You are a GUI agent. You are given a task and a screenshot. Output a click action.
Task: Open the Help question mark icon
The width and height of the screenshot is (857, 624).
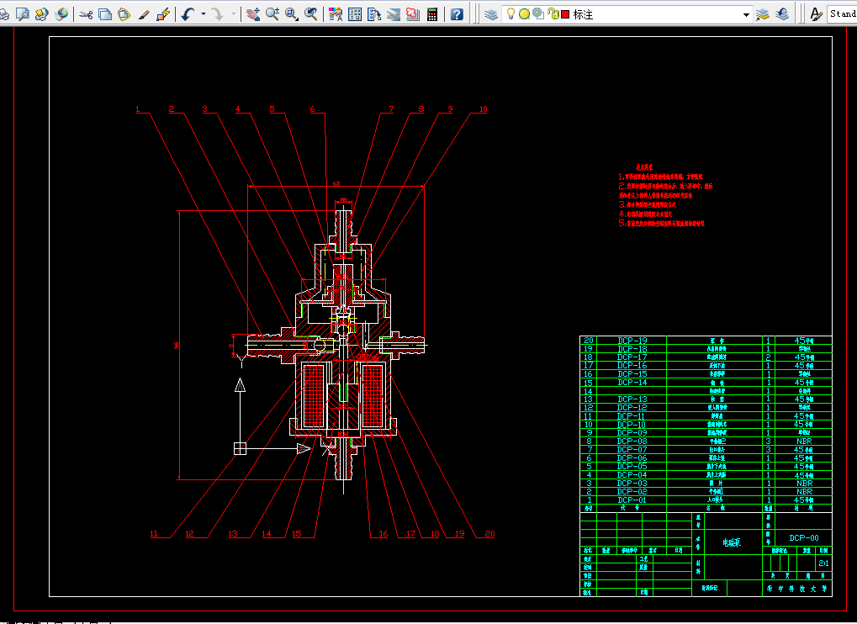(x=456, y=14)
